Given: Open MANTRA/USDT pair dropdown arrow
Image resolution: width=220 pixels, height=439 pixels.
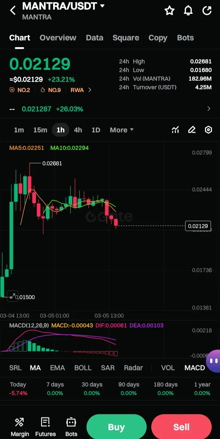Looking at the screenshot, I should [x=102, y=6].
